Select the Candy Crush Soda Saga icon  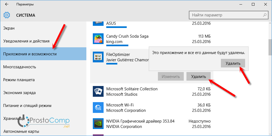tap(98, 39)
